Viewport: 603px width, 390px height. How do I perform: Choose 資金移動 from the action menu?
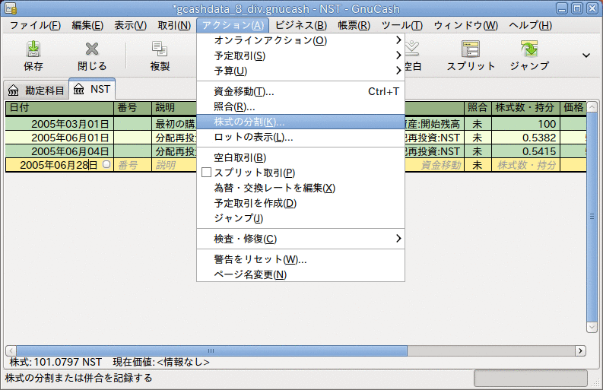pyautogui.click(x=244, y=92)
